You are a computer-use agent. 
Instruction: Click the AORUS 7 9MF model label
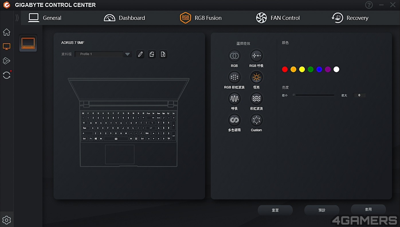(73, 43)
